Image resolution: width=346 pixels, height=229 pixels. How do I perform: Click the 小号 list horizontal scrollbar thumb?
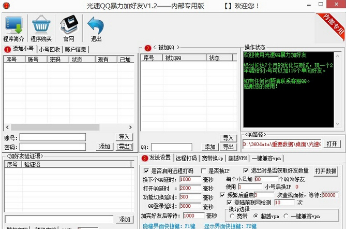[55, 127]
